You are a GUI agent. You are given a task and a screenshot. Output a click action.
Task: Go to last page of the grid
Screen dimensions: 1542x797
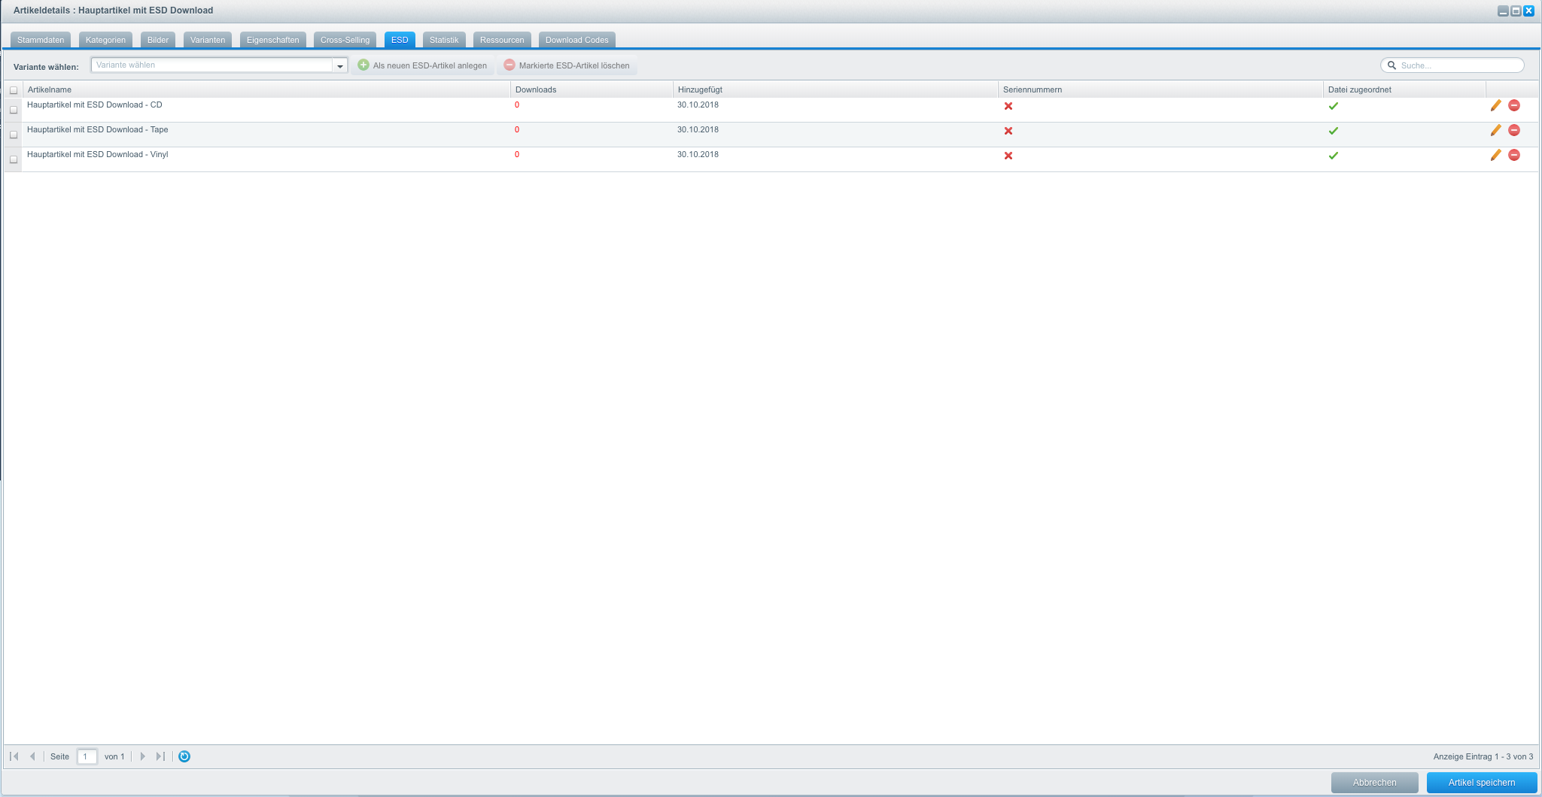(160, 756)
